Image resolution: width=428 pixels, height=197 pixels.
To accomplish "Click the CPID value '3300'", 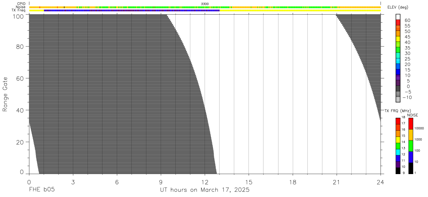I will pyautogui.click(x=205, y=4).
